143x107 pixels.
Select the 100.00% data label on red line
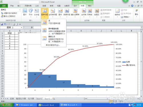114,42
